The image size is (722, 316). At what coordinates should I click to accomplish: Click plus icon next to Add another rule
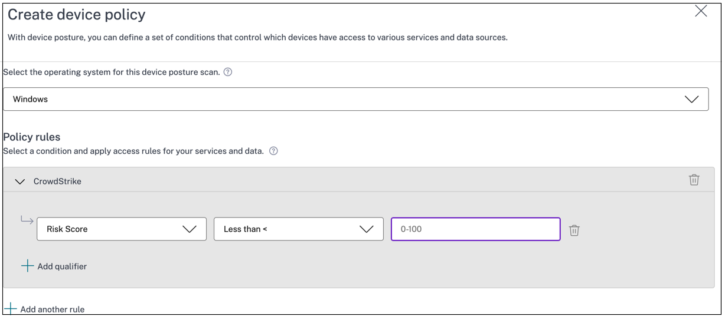(x=11, y=309)
